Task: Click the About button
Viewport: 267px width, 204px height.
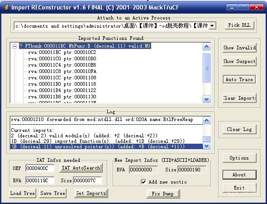Action: click(239, 175)
